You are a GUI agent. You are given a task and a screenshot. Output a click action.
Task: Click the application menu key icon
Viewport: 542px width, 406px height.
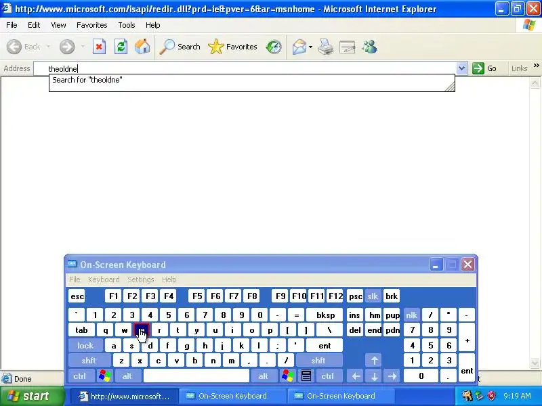[306, 376]
